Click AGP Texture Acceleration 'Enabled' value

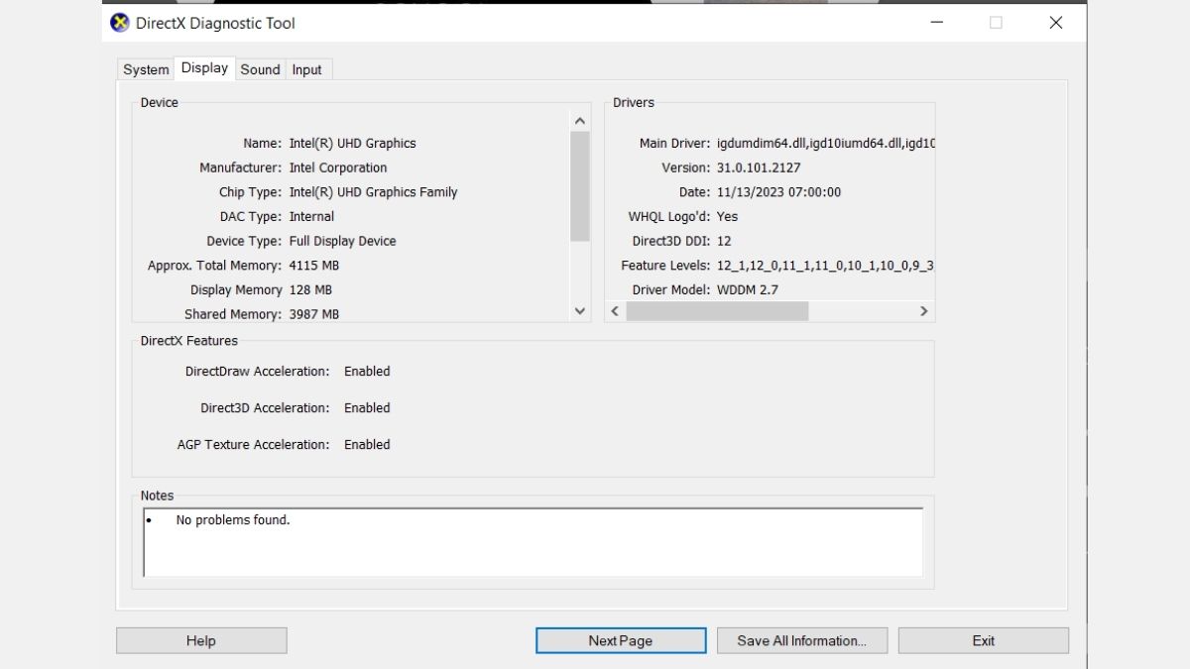click(x=367, y=444)
